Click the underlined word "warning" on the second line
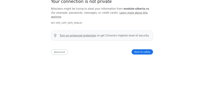Viewport: 204px width, 106px height. [x=56, y=17]
